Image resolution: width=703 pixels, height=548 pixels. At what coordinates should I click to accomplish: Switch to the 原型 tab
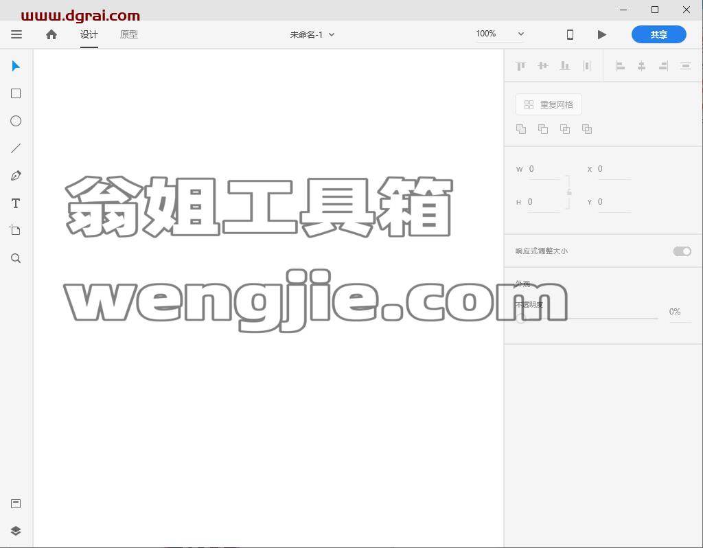tap(128, 34)
